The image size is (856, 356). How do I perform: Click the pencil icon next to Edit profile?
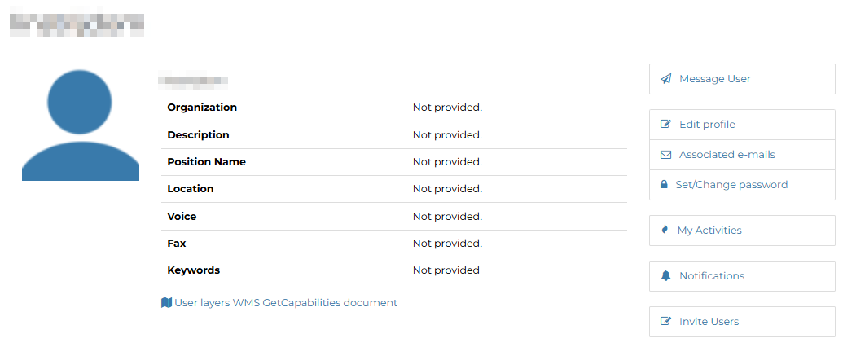pos(665,125)
